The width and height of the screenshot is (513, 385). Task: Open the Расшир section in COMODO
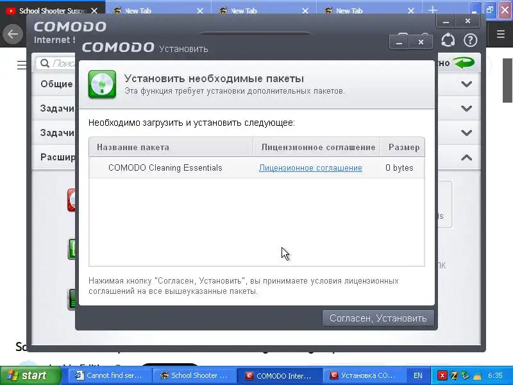[58, 157]
